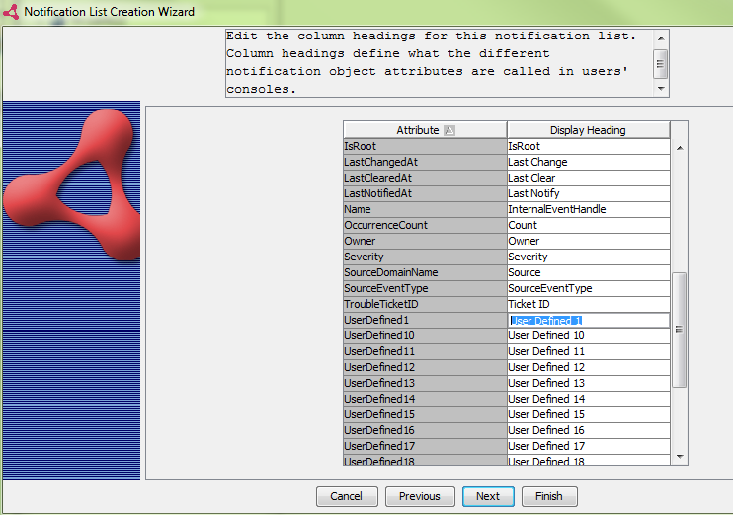Select the 'Ticket ID' display heading cell
The width and height of the screenshot is (733, 515).
[x=589, y=305]
